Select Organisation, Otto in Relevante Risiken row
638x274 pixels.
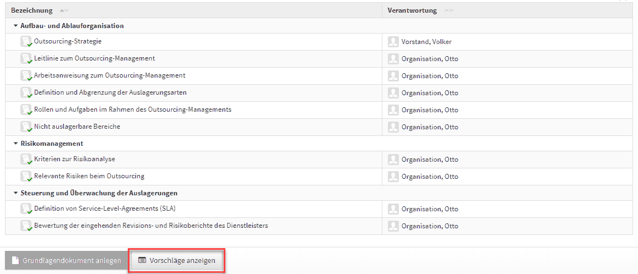pyautogui.click(x=430, y=177)
